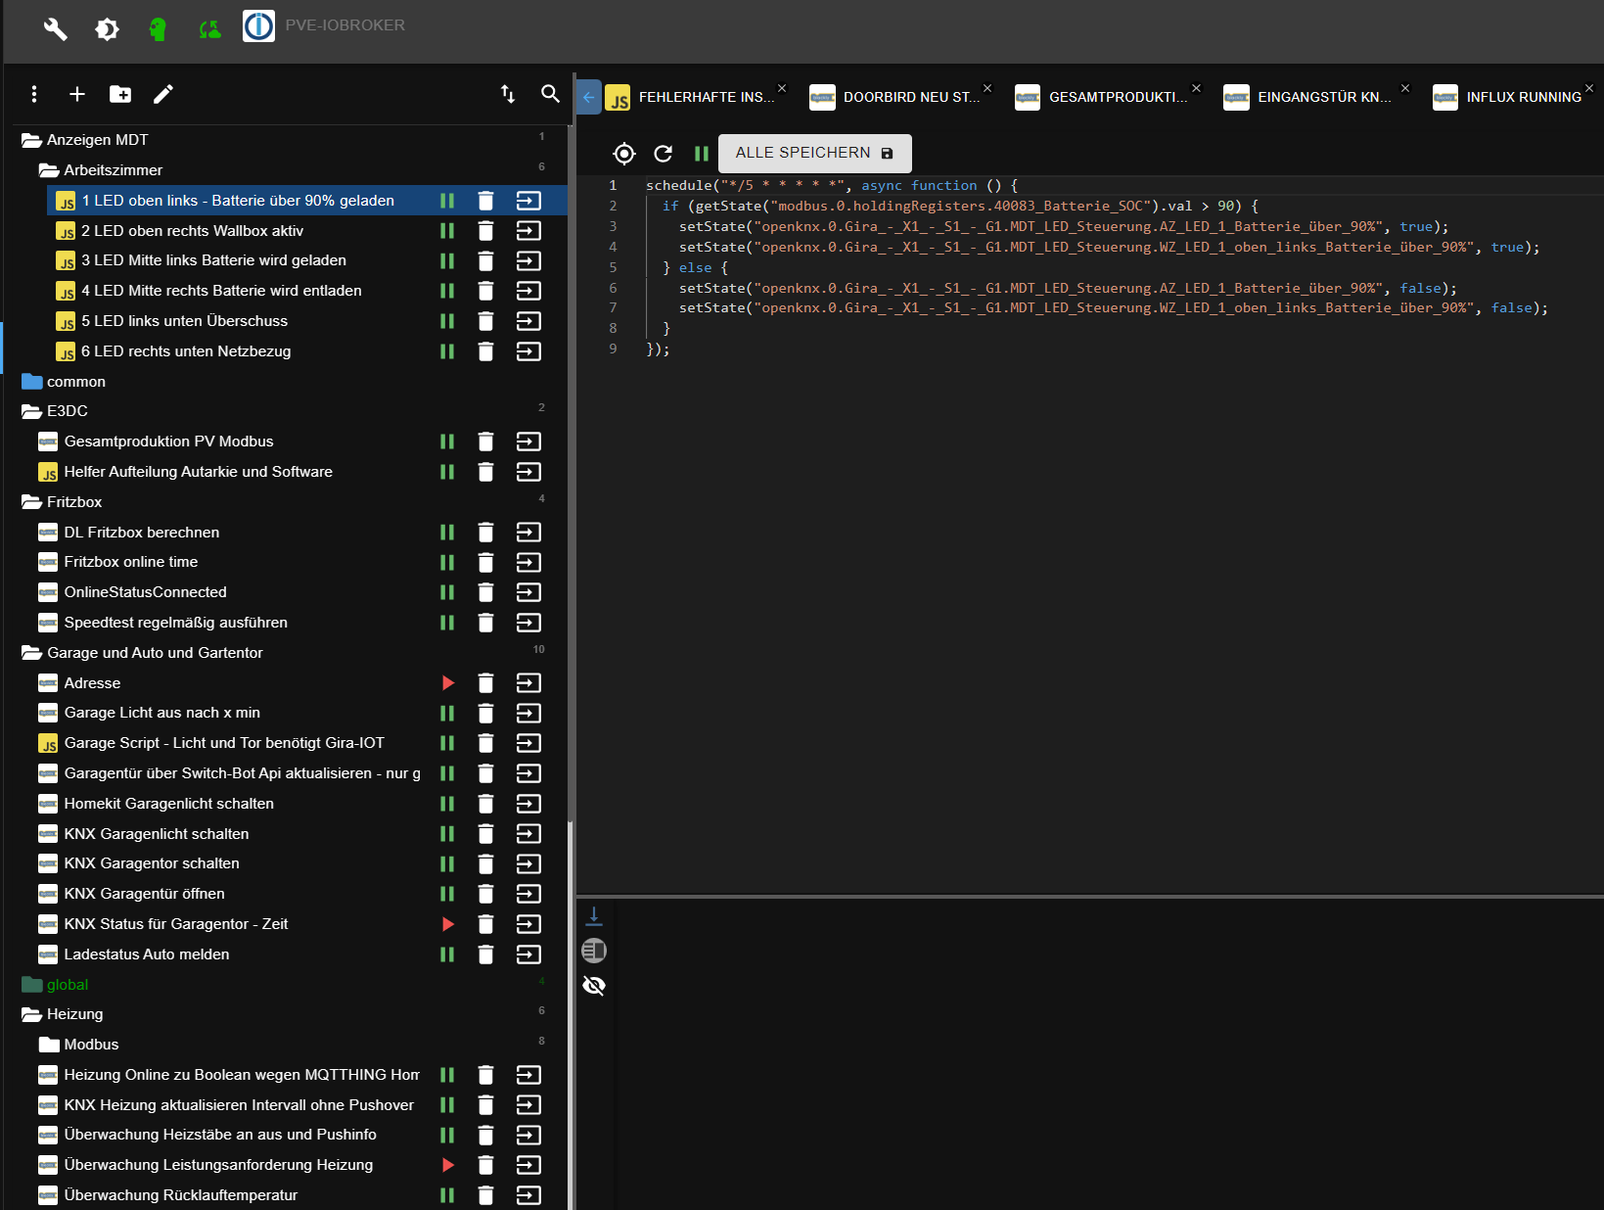Viewport: 1604px width, 1210px height.
Task: Collapse script list with back arrow
Action: (x=589, y=97)
